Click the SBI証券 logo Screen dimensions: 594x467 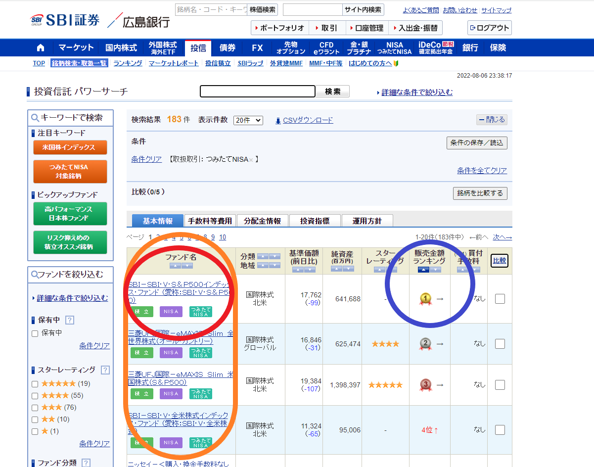pyautogui.click(x=64, y=20)
